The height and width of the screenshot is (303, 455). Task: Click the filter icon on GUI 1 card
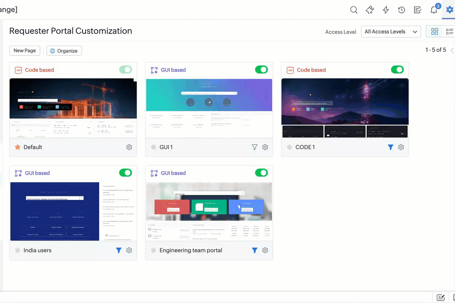[x=254, y=147]
